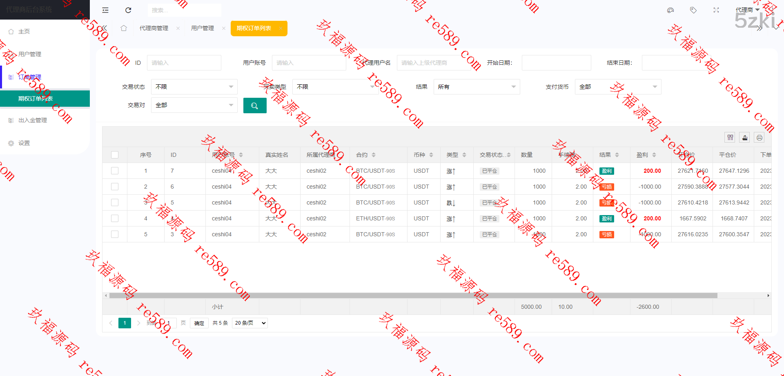Click the 开始日期 input field
Viewport: 784px width, 376px height.
coord(556,63)
